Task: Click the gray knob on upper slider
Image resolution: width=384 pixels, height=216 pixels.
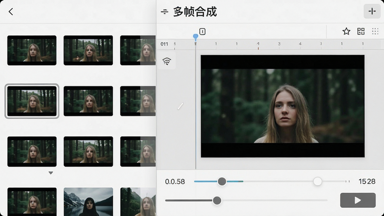Action: pyautogui.click(x=222, y=181)
